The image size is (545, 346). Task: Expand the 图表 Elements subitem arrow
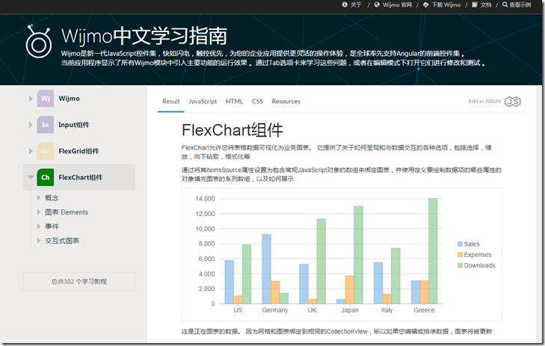pos(39,212)
